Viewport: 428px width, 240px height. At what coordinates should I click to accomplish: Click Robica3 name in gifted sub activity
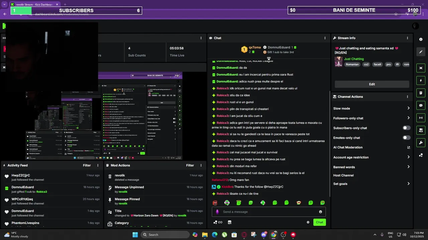pyautogui.click(x=42, y=192)
